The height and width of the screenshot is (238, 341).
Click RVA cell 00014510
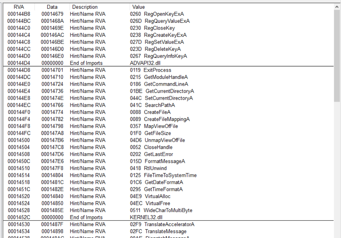(19, 168)
